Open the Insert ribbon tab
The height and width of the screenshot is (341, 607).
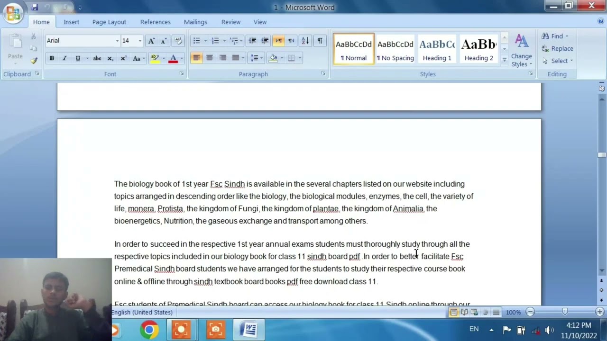pos(72,22)
